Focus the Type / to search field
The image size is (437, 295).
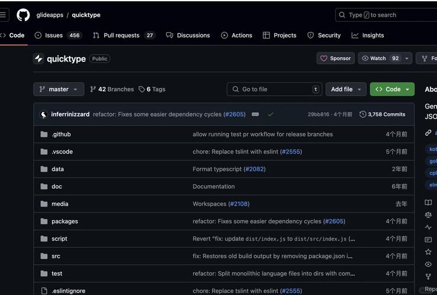[386, 15]
